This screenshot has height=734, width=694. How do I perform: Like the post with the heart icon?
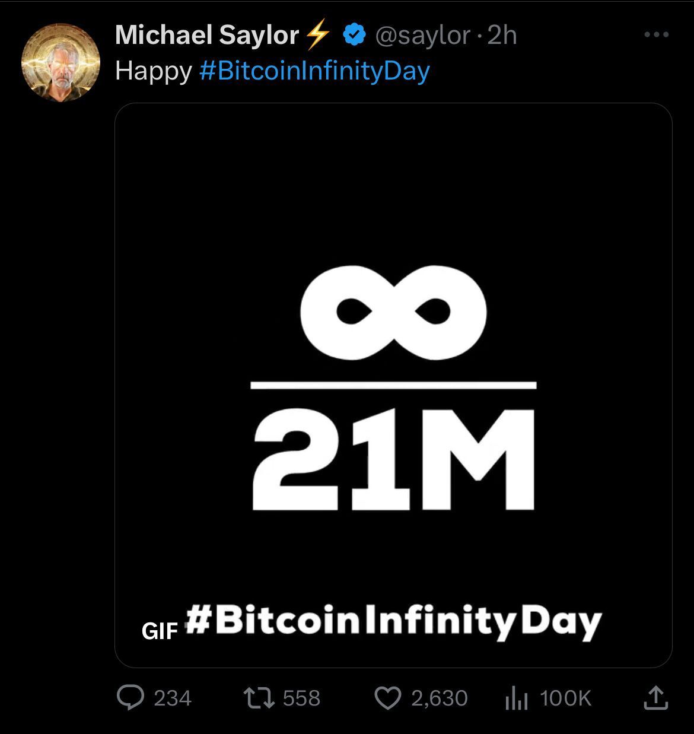click(x=388, y=698)
